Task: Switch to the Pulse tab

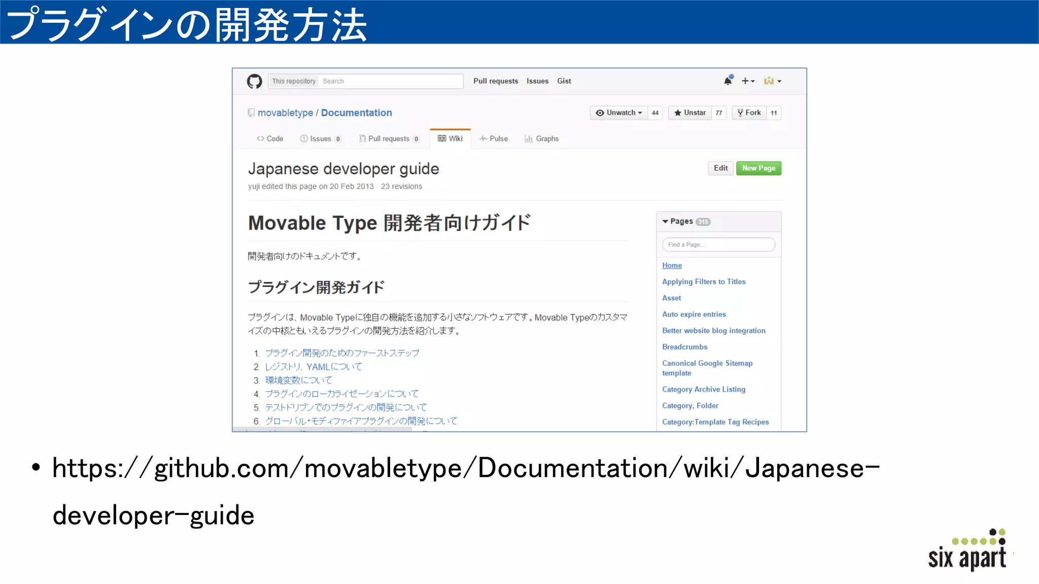Action: click(x=494, y=138)
